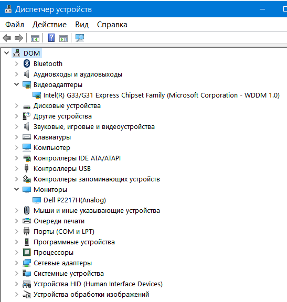
Task: Select Intel(R) G33/G31 Express Chipset Family device
Action: (x=161, y=95)
